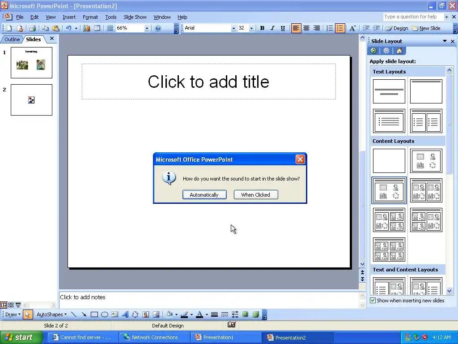Go back in the Slide Layout pane
This screenshot has height=344, width=458.
373,51
